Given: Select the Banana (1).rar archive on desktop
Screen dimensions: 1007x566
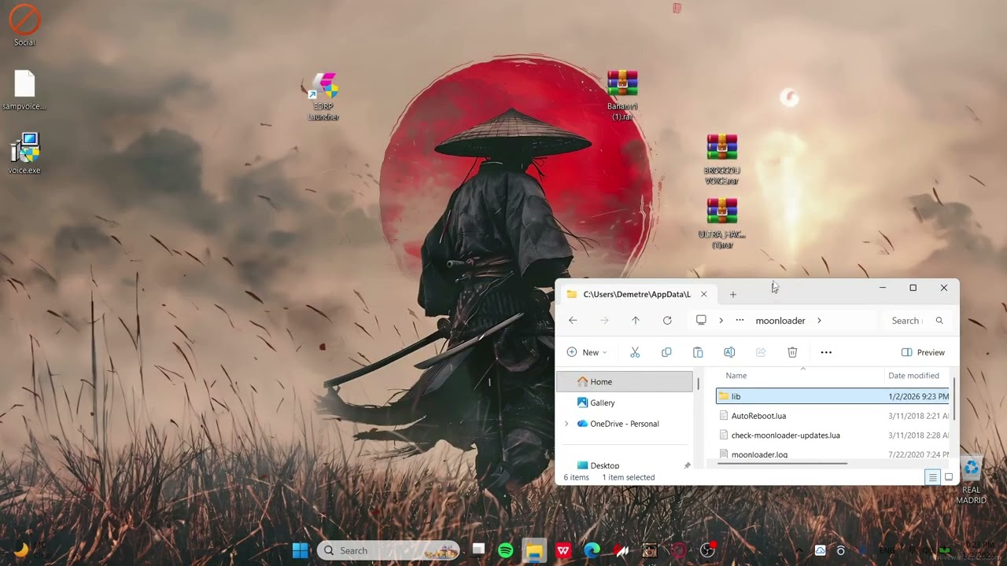Looking at the screenshot, I should (x=622, y=95).
